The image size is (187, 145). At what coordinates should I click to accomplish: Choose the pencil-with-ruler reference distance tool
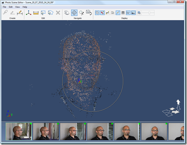[20, 13]
